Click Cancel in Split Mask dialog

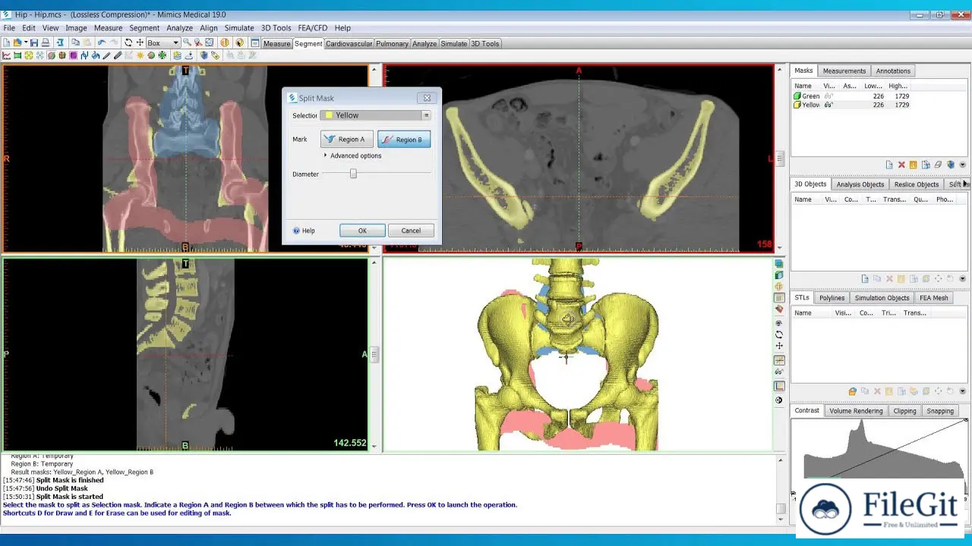[411, 231]
